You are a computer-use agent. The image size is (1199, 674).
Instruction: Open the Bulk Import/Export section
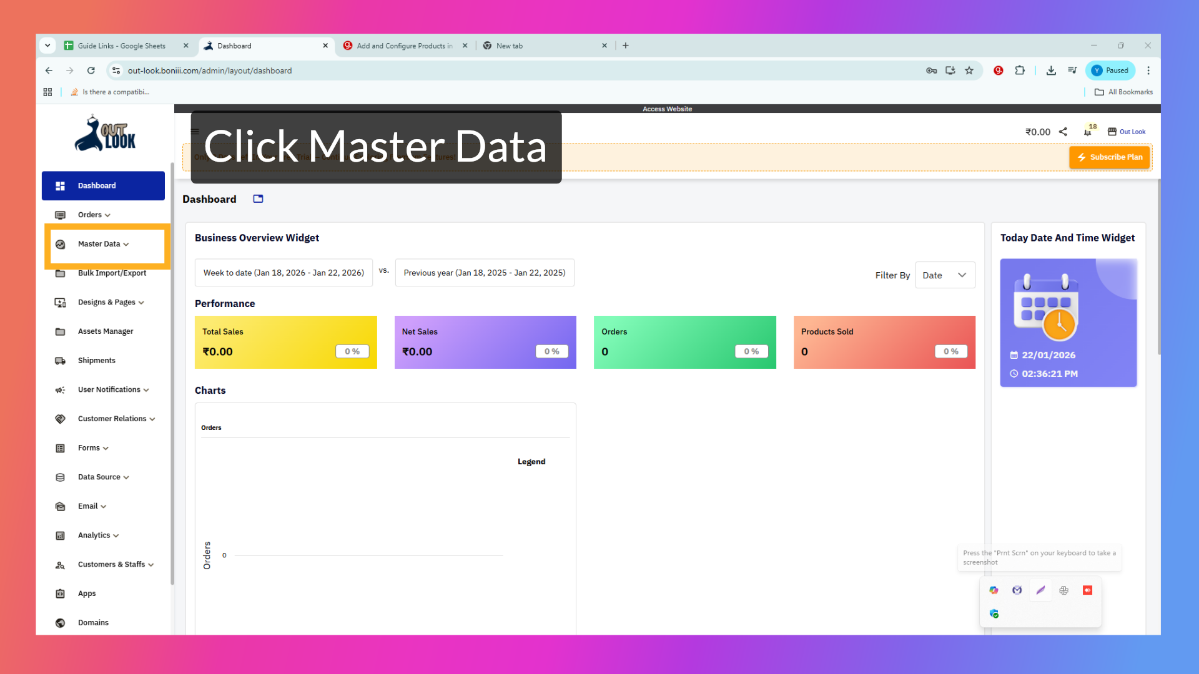(x=112, y=273)
